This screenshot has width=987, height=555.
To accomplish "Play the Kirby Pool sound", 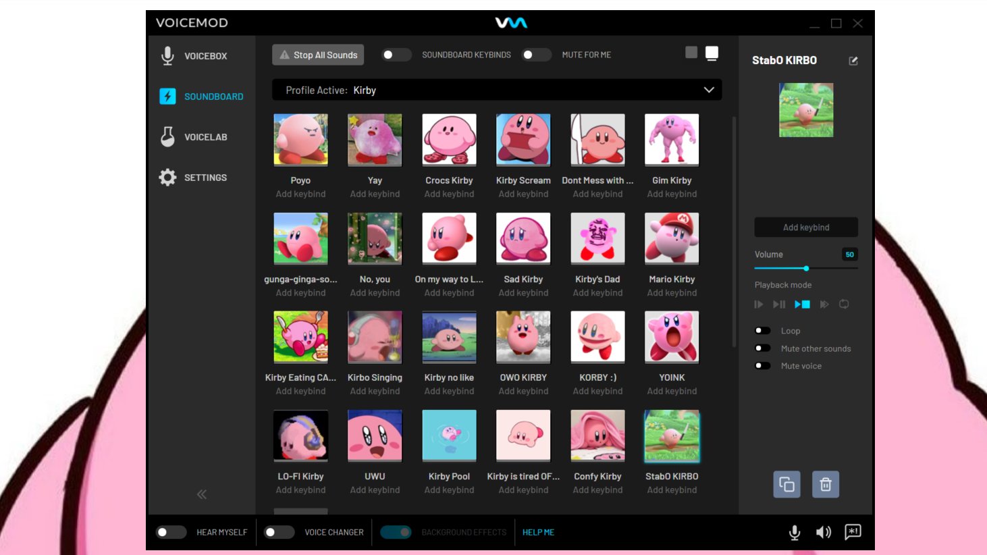I will point(449,435).
